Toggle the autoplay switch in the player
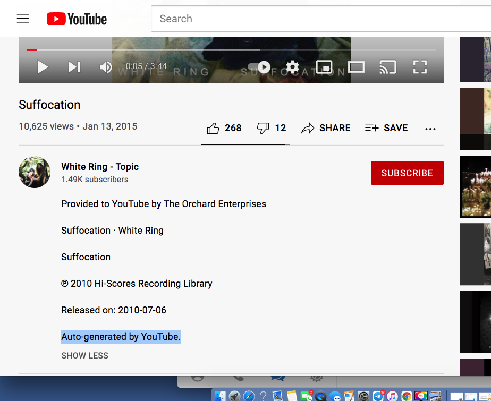Image resolution: width=491 pixels, height=401 pixels. [259, 67]
